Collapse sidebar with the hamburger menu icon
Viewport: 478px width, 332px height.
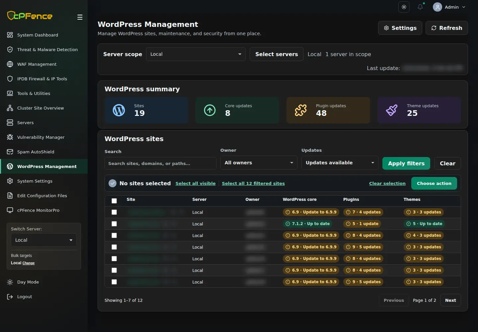[80, 17]
